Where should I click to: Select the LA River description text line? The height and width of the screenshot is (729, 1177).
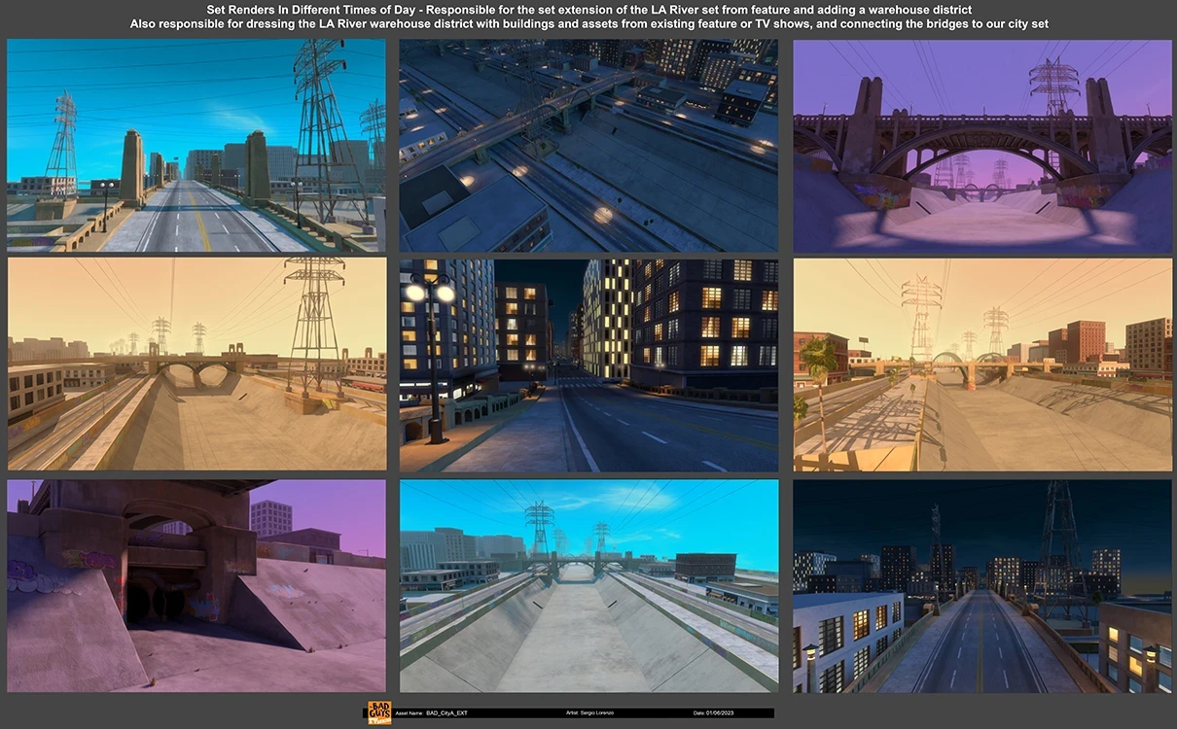(588, 23)
